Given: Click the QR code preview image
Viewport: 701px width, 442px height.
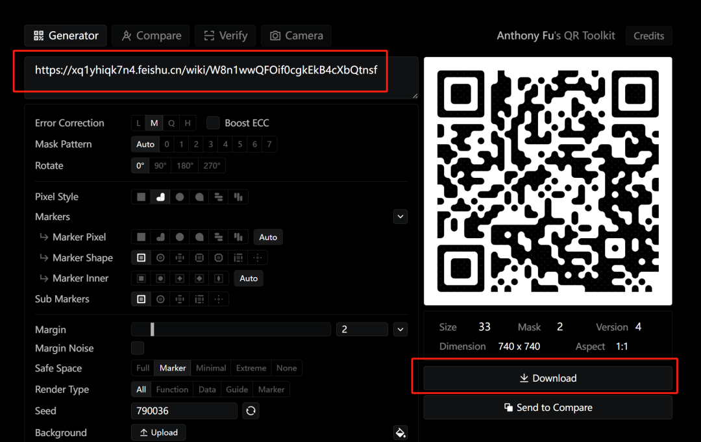Looking at the screenshot, I should point(548,181).
